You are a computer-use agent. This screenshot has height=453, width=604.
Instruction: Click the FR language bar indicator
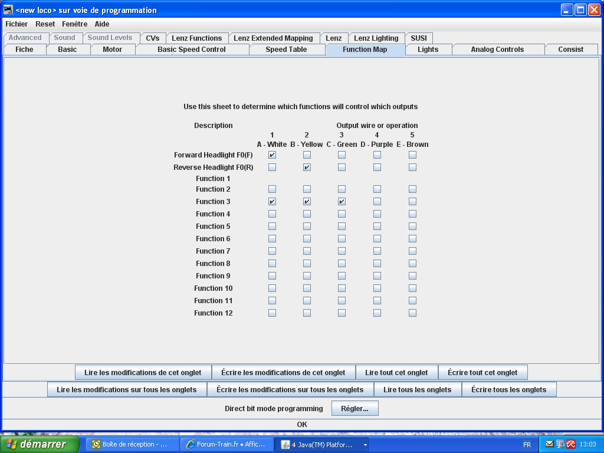point(527,445)
